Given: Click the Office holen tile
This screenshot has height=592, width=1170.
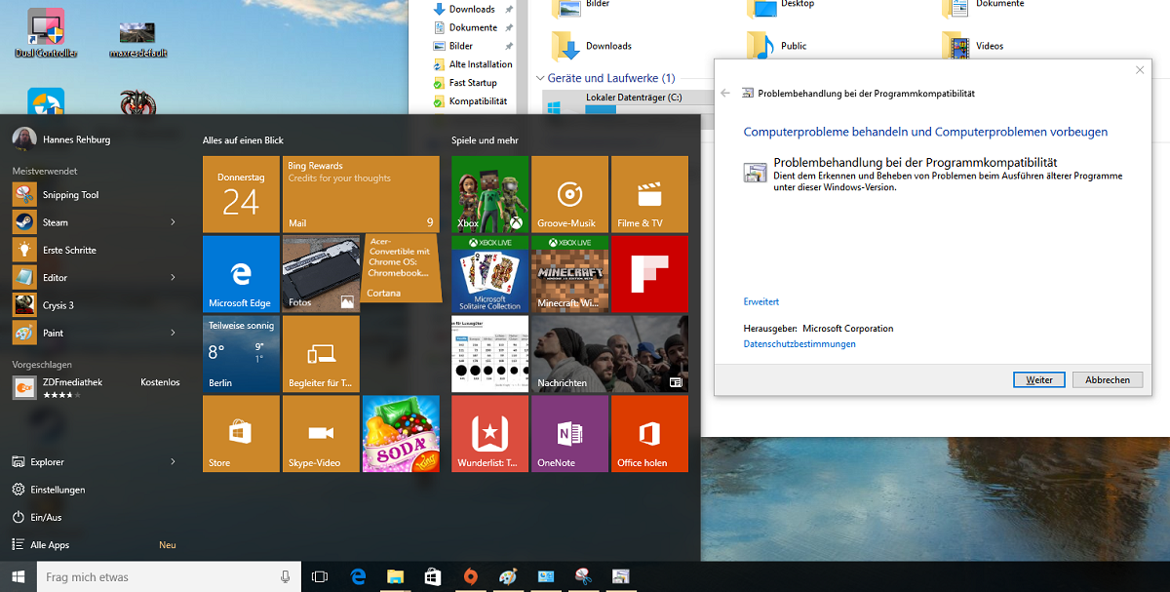Looking at the screenshot, I should [x=649, y=434].
